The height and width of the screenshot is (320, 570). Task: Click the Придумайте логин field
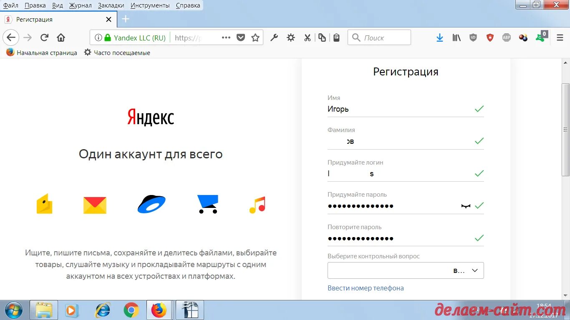click(406, 174)
